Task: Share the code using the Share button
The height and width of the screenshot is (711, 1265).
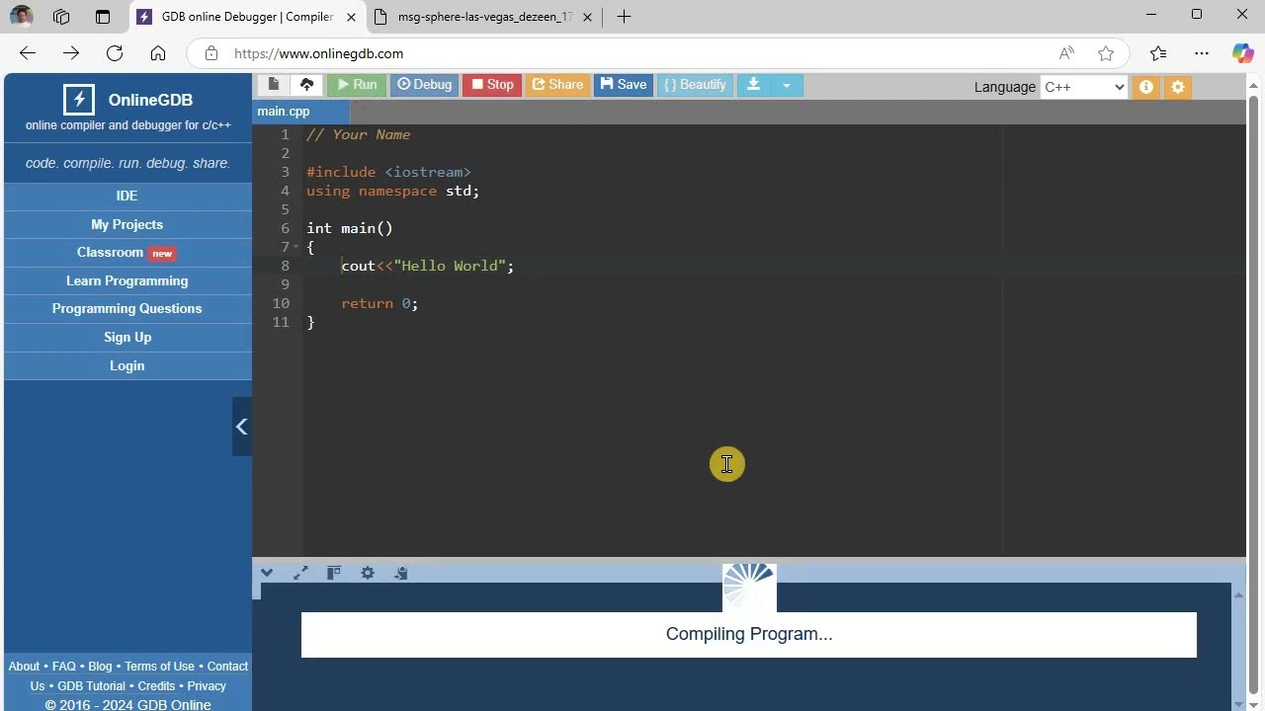Action: click(x=557, y=85)
